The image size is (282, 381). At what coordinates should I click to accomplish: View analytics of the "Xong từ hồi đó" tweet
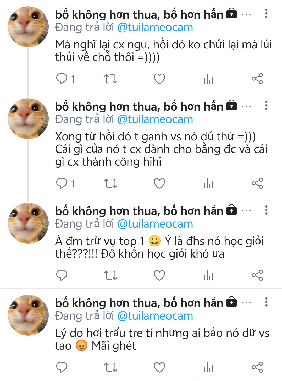pyautogui.click(x=208, y=183)
